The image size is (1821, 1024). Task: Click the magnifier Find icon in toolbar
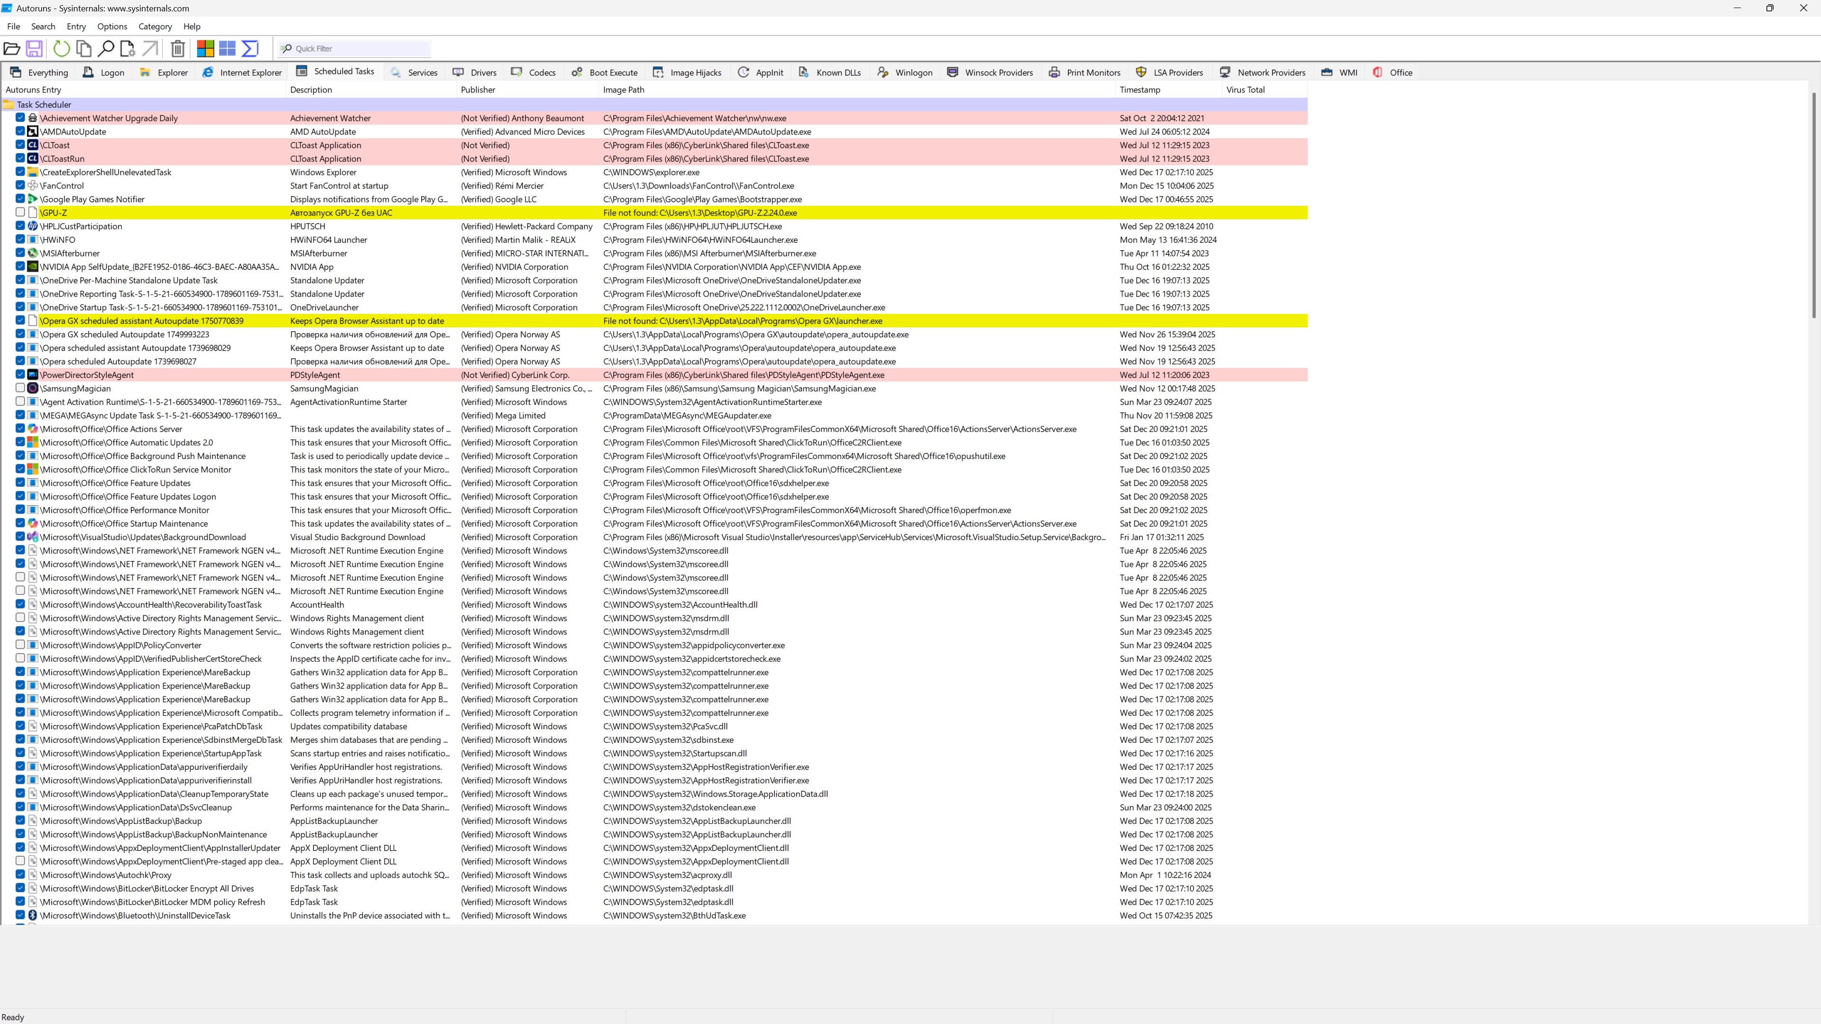[106, 49]
